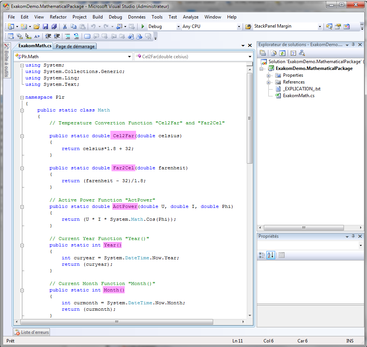Image resolution: width=367 pixels, height=347 pixels.
Task: Select the ExakomMath.cs editor tab
Action: pos(35,46)
